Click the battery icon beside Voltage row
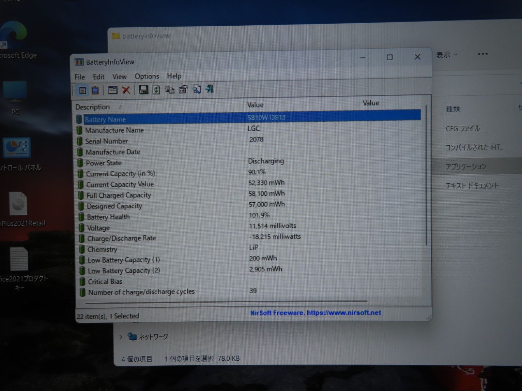 coord(81,228)
